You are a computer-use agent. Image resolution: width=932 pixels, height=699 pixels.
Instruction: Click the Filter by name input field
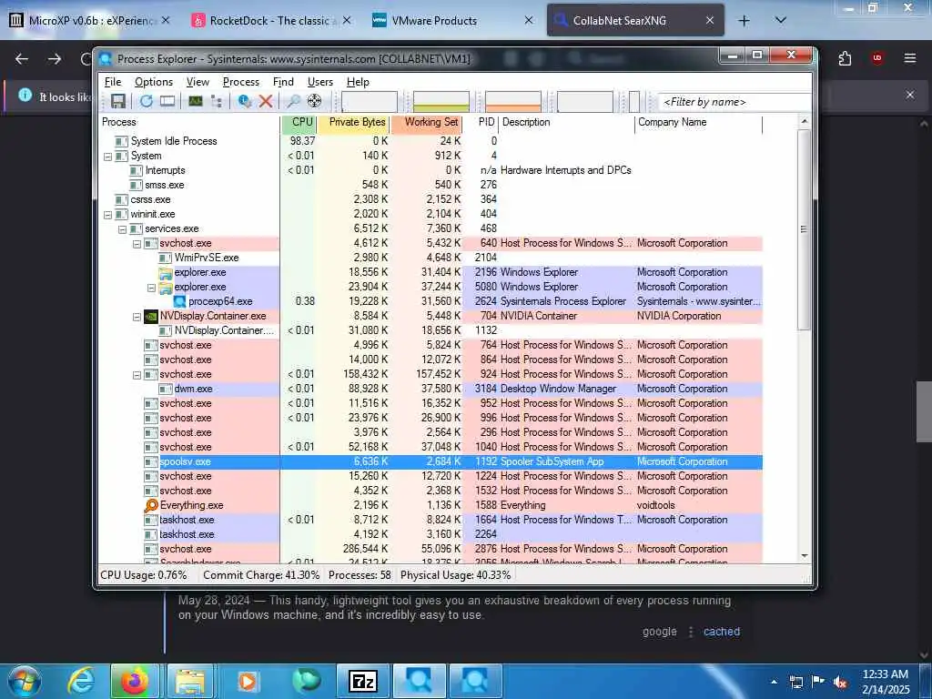coord(734,102)
